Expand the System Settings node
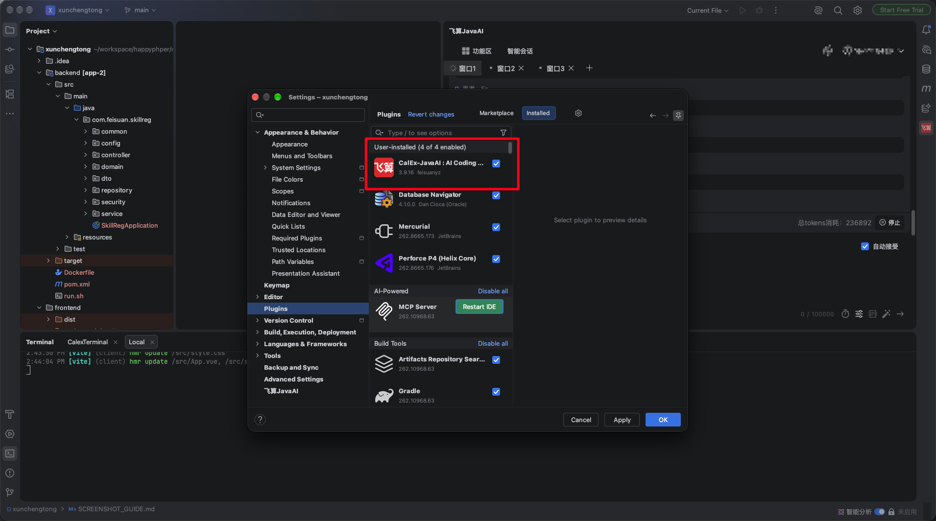Viewport: 936px width, 521px height. (x=265, y=168)
